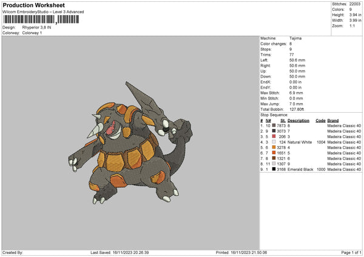Click the dark brown swatch for stop 1
This screenshot has height=257, width=364.
(275, 125)
